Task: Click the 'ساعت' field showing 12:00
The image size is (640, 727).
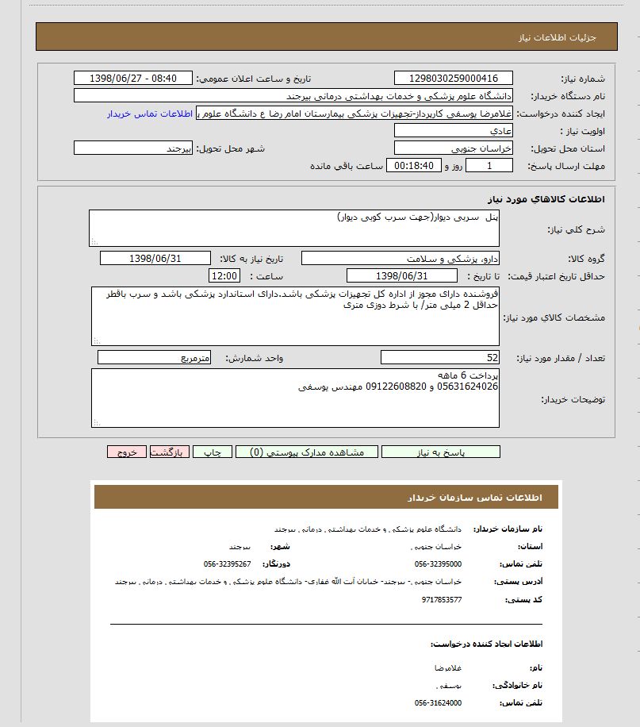Action: click(223, 276)
